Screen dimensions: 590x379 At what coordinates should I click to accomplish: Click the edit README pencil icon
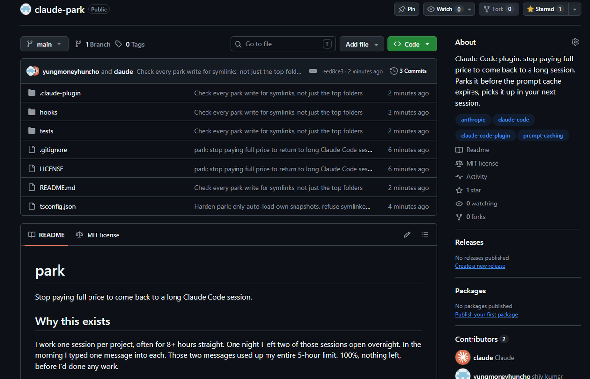(x=407, y=235)
